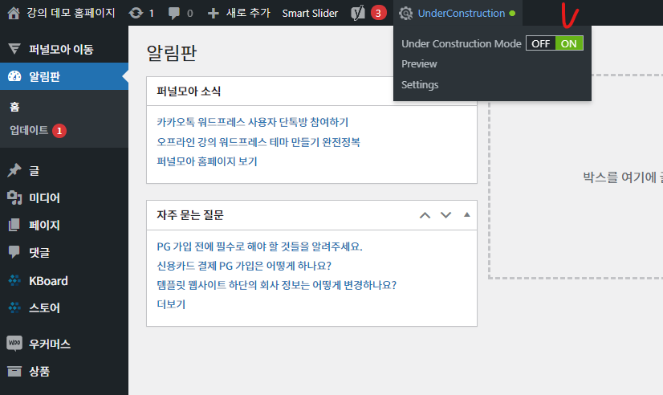Image resolution: width=663 pixels, height=395 pixels.
Task: Click the plus icon beside 새로 추가
Action: 214,13
